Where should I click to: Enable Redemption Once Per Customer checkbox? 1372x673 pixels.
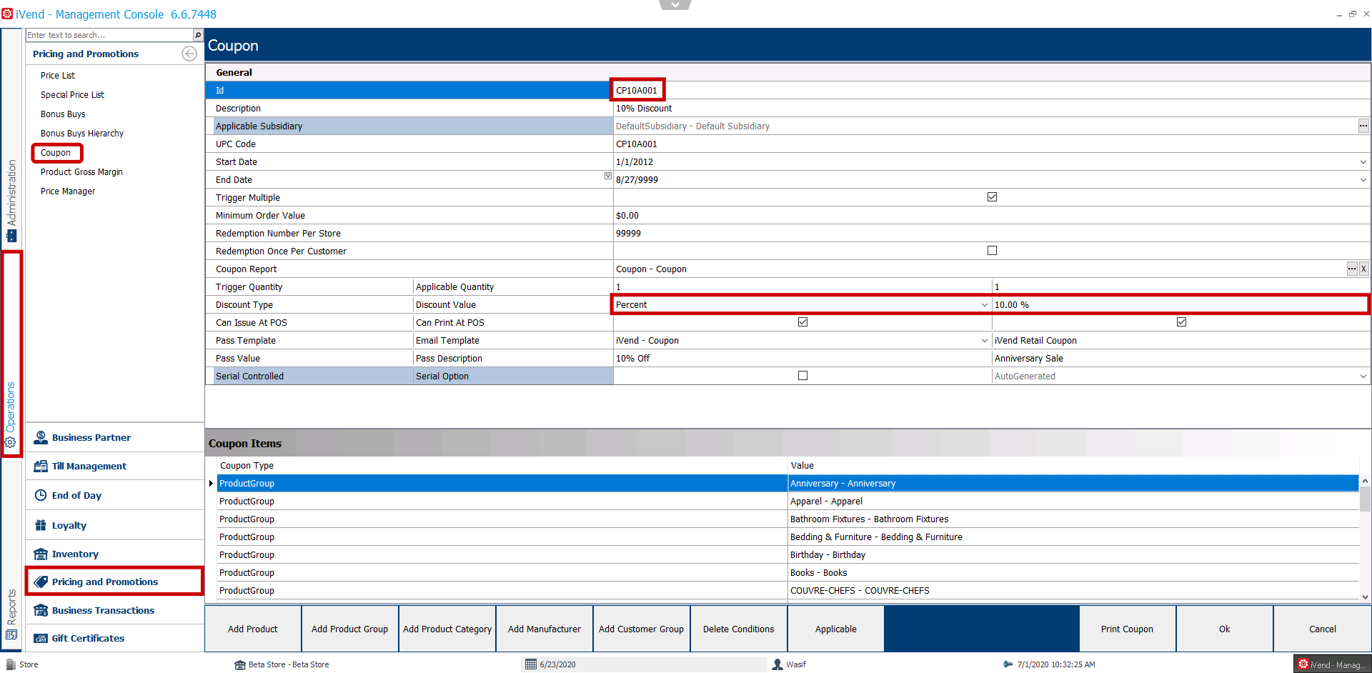click(x=992, y=251)
